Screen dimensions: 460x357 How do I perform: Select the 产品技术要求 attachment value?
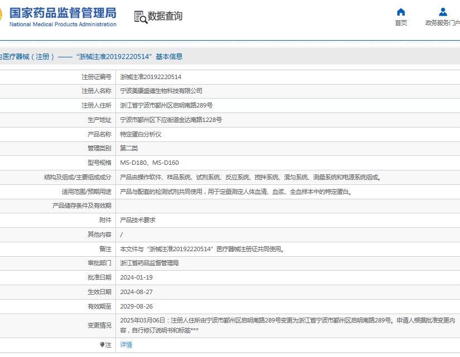(138, 220)
